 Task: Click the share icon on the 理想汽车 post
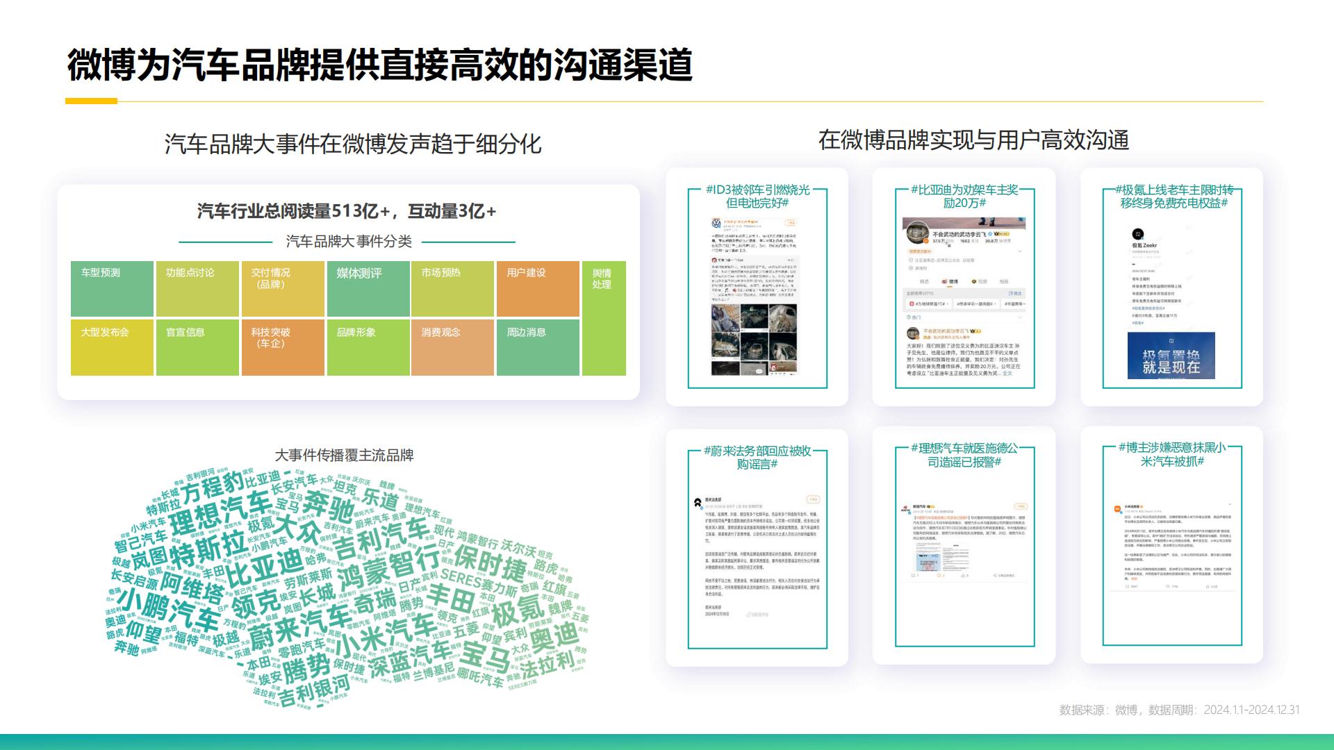pyautogui.click(x=993, y=576)
